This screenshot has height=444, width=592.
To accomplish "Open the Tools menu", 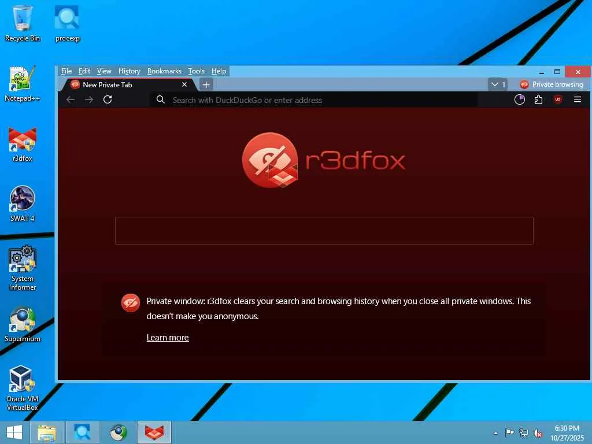I will click(197, 71).
